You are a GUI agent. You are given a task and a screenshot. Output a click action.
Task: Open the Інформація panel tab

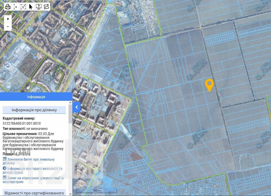[36, 97]
